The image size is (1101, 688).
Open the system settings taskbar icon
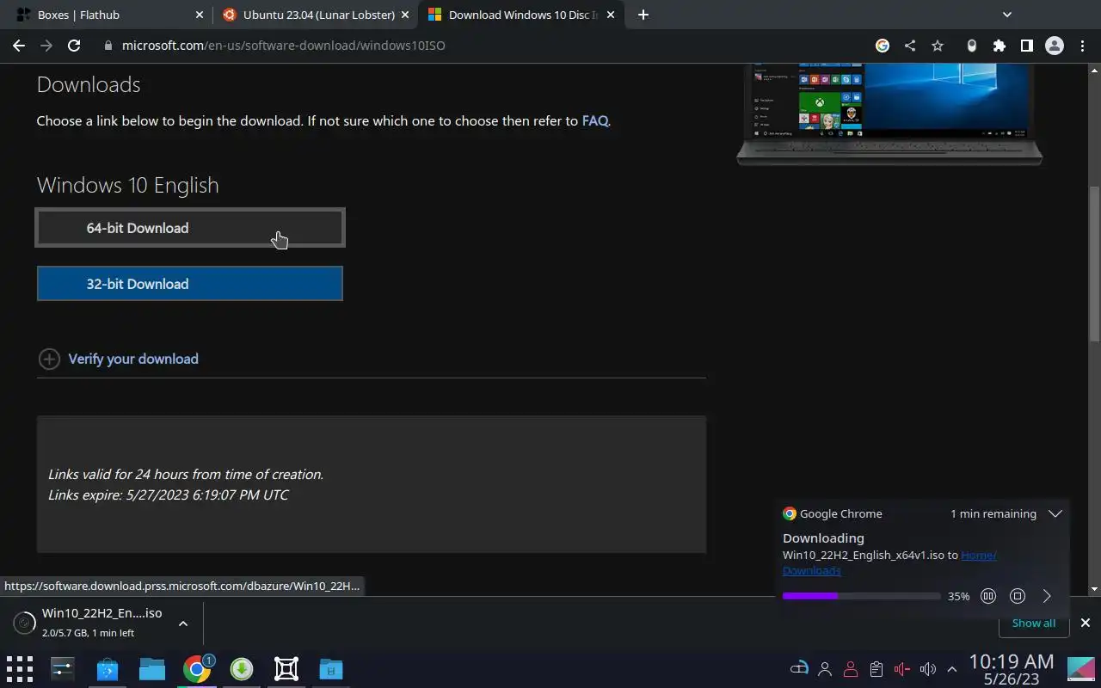63,669
